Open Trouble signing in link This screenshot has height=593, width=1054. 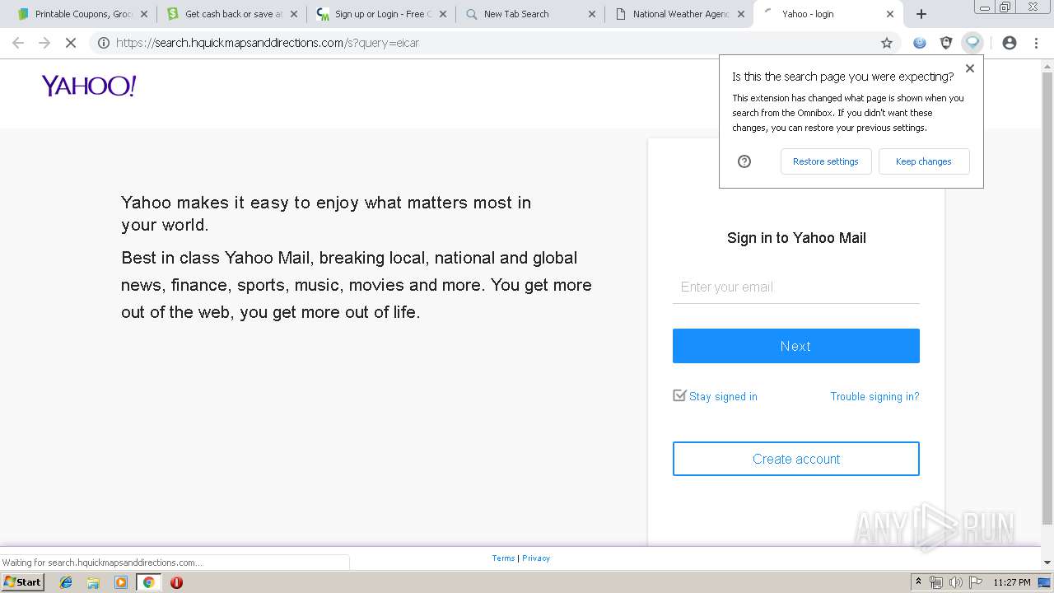click(x=874, y=396)
